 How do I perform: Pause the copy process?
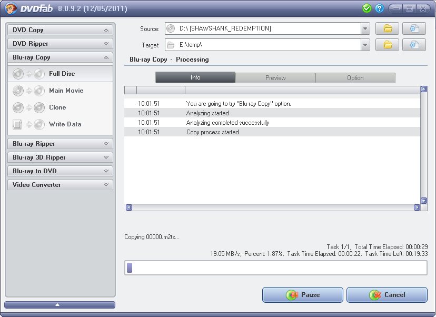pos(302,295)
